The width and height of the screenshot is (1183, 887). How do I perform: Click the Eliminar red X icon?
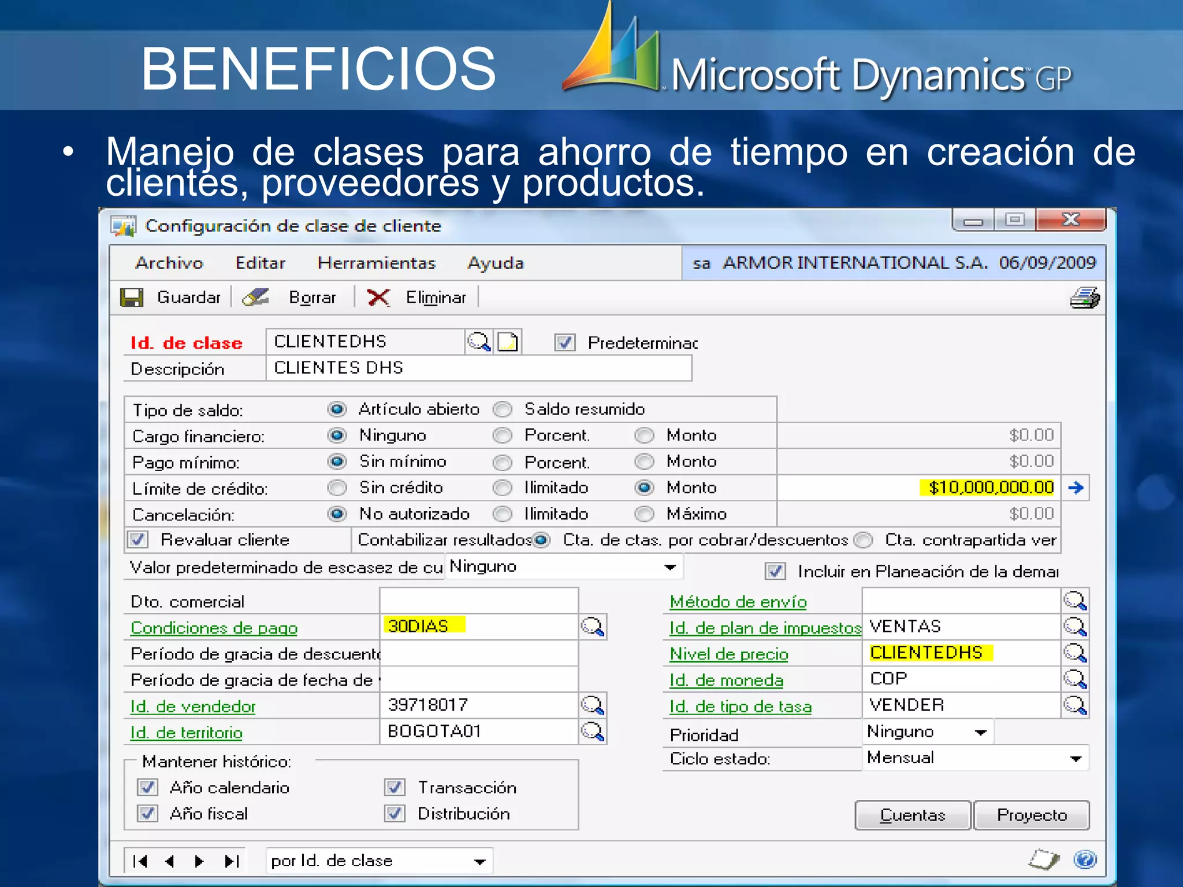click(x=378, y=298)
